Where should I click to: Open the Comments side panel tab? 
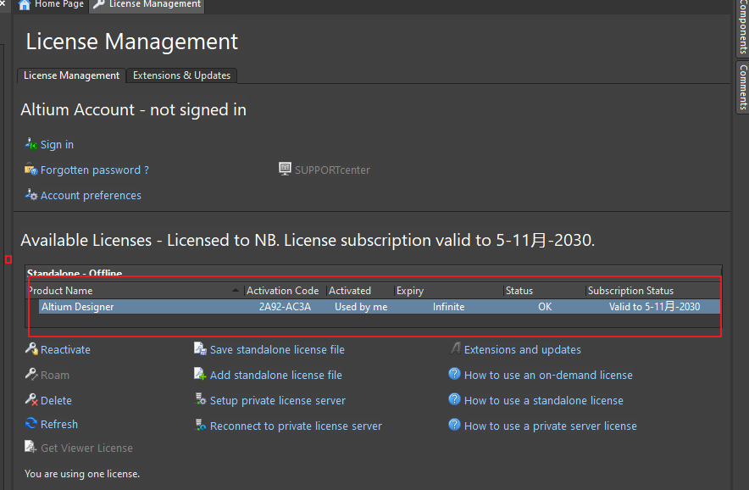tap(743, 87)
